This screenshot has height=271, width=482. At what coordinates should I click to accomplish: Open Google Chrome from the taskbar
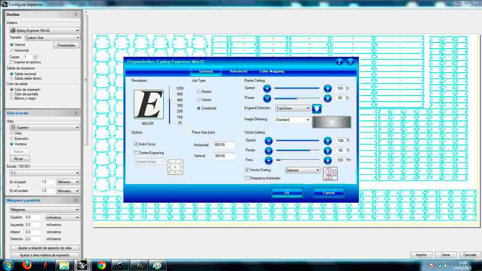102,265
